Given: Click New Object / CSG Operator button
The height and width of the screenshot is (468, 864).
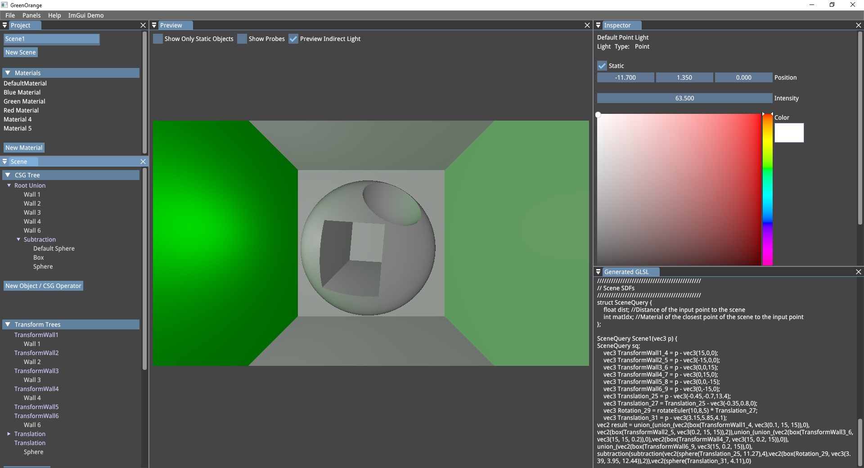Looking at the screenshot, I should (x=43, y=286).
